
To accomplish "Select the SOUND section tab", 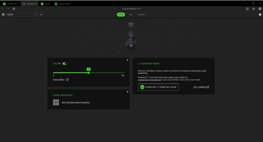I will tap(121, 15).
